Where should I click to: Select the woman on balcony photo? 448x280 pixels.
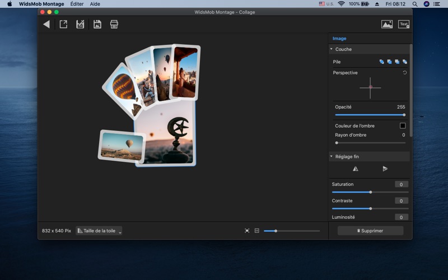(185, 72)
